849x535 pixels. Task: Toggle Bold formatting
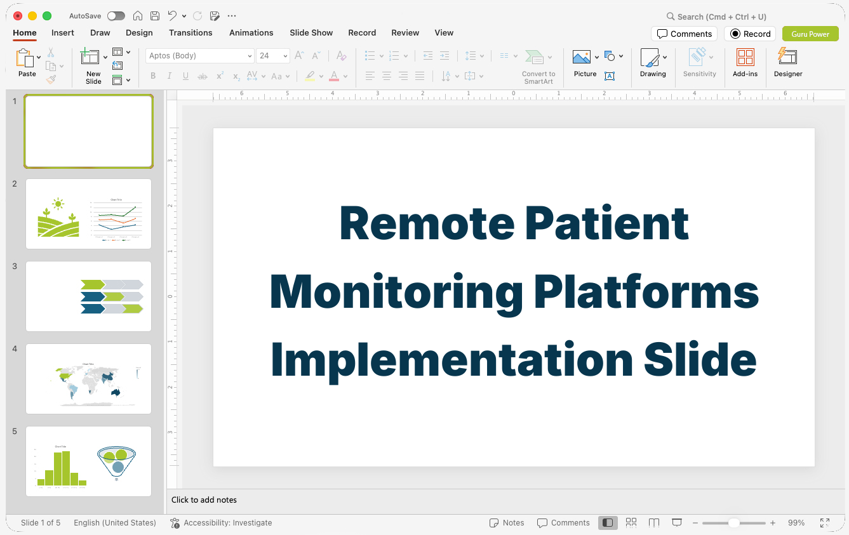153,76
